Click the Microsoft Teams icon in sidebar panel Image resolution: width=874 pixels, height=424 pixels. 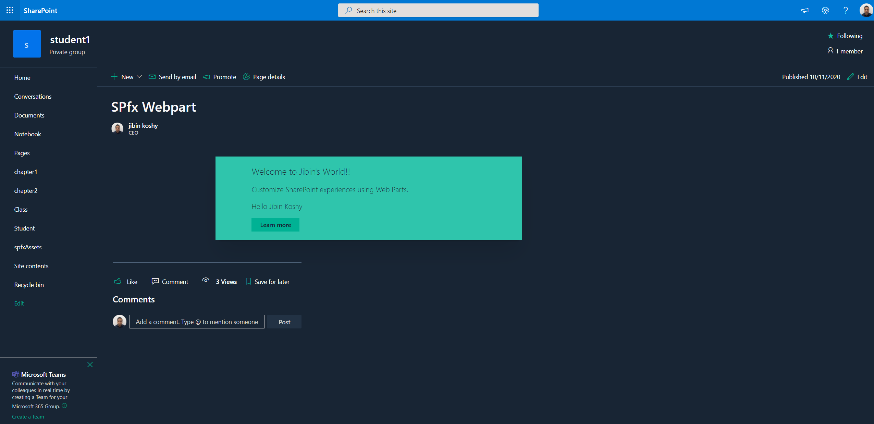16,374
